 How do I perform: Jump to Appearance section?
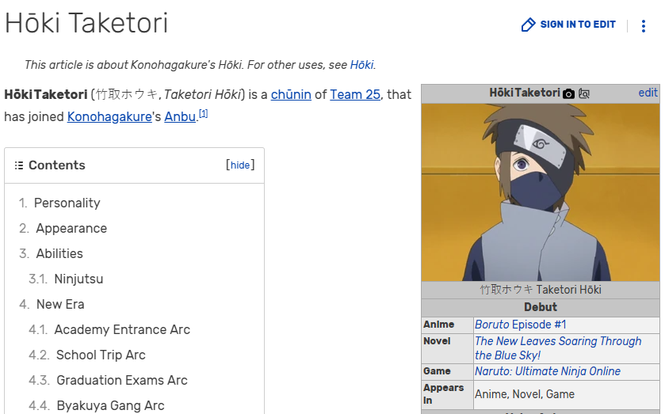(71, 229)
